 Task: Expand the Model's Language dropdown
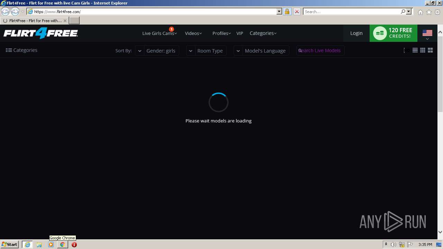pyautogui.click(x=262, y=50)
